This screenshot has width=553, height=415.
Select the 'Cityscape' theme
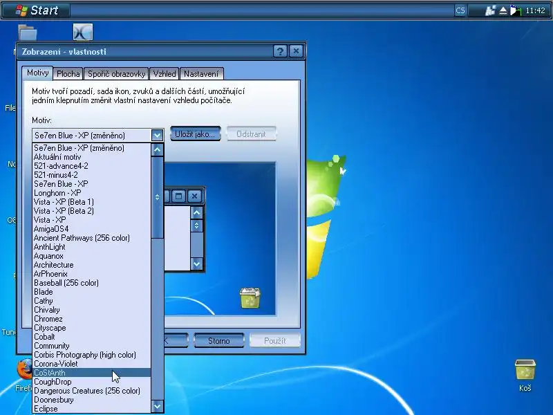click(92, 328)
